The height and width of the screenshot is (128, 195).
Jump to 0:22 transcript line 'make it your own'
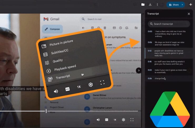[169, 71]
